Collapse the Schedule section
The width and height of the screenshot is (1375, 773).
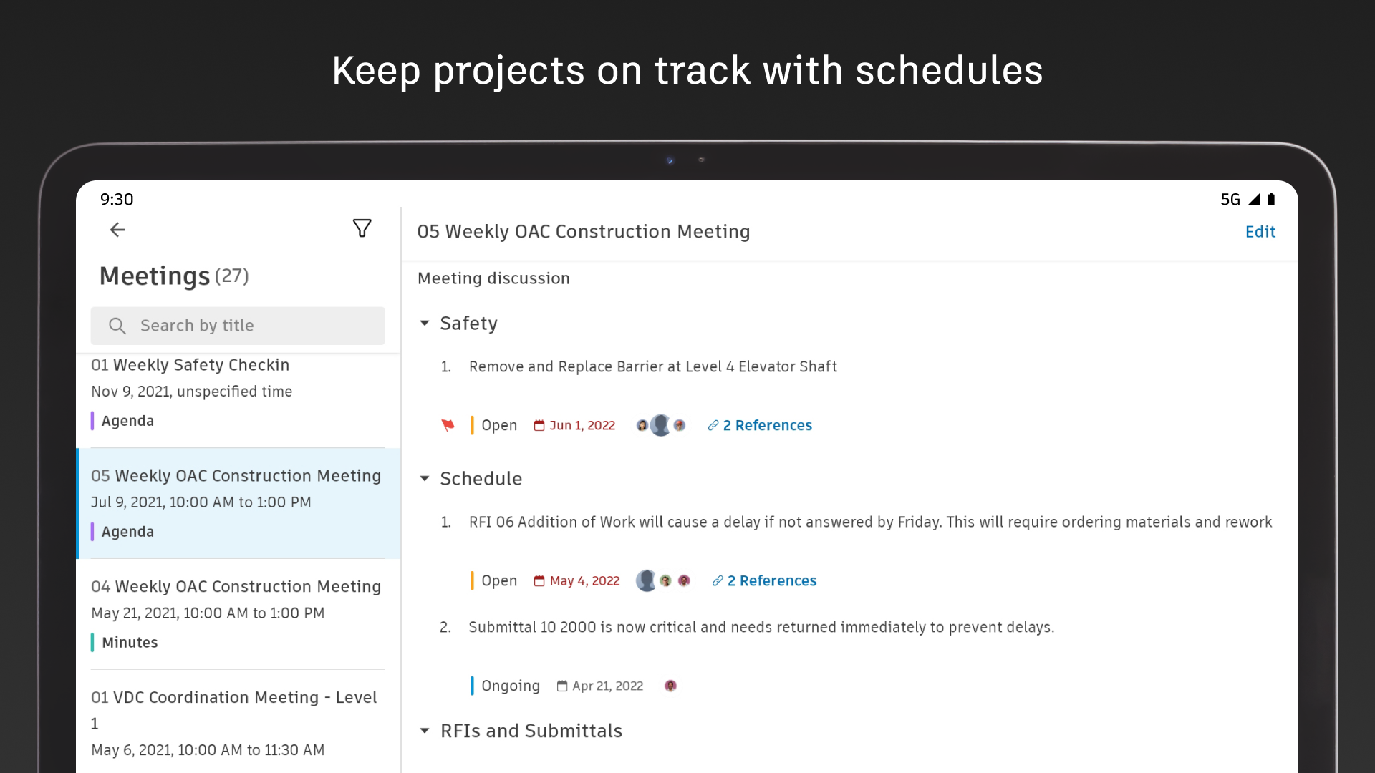coord(425,479)
